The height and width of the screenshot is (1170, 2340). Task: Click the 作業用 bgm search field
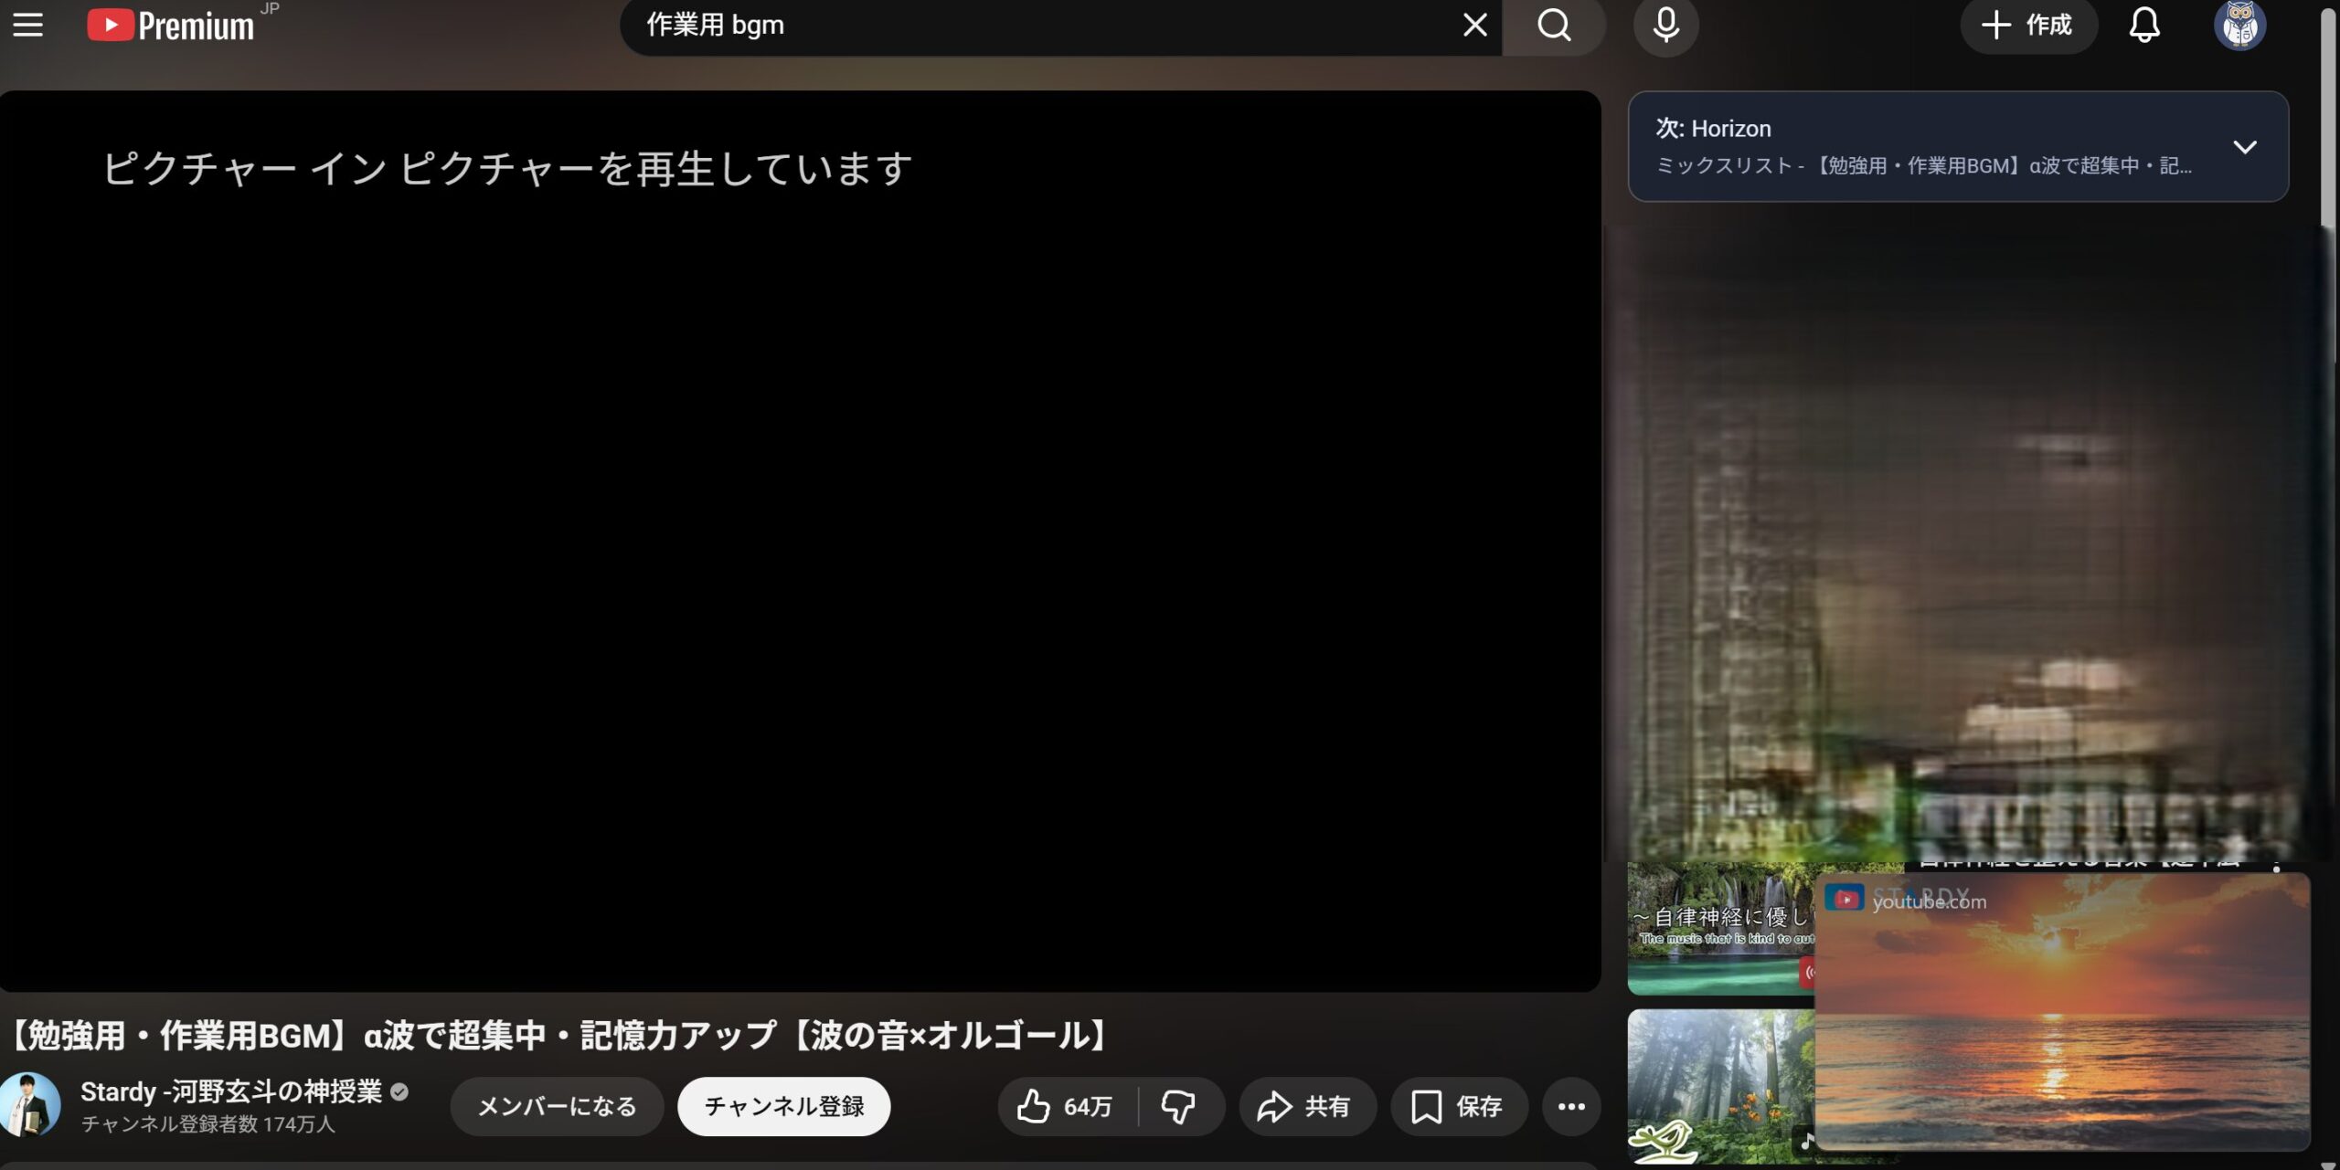(x=1005, y=25)
